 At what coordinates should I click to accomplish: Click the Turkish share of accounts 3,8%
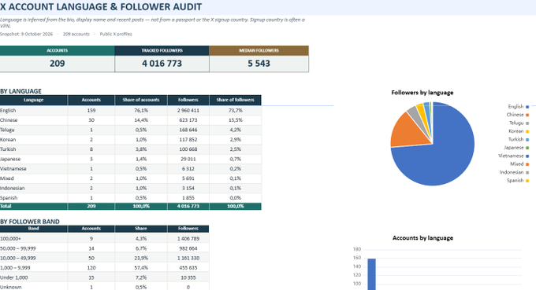pyautogui.click(x=141, y=149)
